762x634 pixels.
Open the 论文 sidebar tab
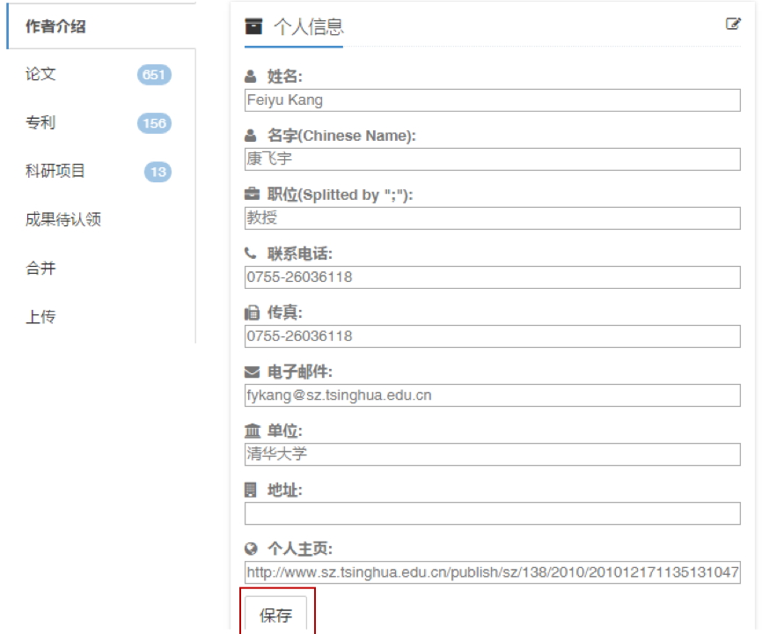pos(40,74)
